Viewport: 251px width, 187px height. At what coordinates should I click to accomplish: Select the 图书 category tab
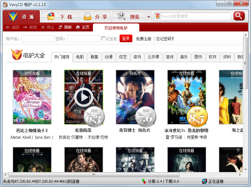click(198, 57)
